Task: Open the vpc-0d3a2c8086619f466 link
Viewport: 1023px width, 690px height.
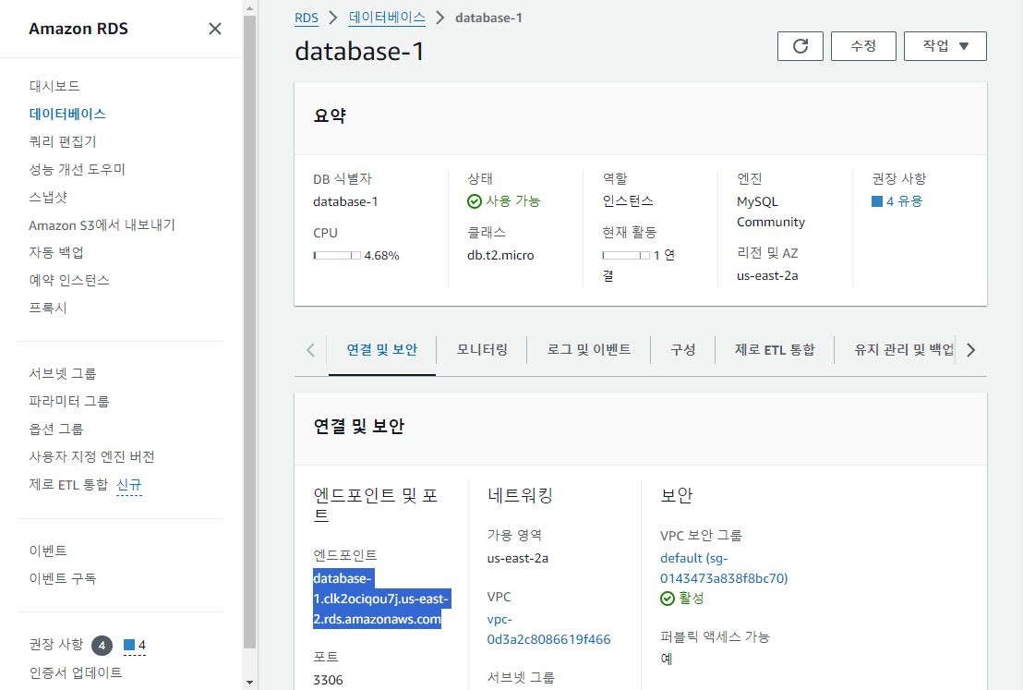Action: tap(548, 629)
